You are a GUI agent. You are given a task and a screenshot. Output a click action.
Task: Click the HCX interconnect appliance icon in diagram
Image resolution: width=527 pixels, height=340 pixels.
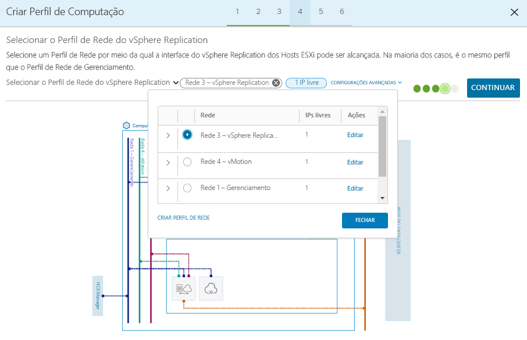pyautogui.click(x=183, y=289)
